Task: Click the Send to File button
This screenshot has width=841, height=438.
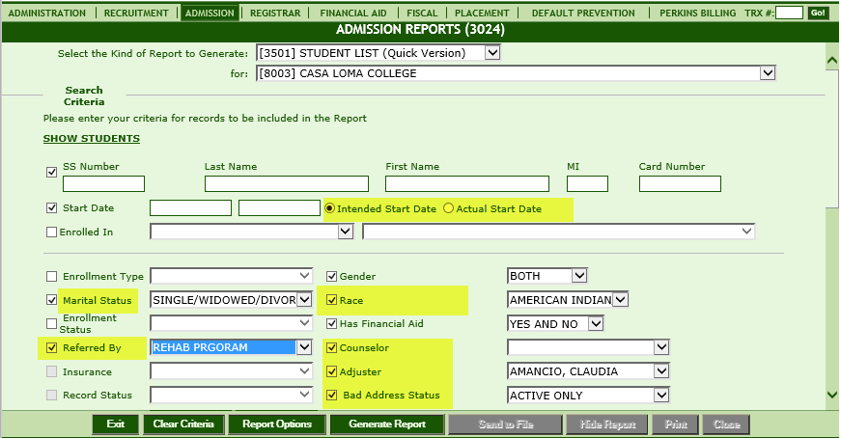Action: pyautogui.click(x=506, y=424)
